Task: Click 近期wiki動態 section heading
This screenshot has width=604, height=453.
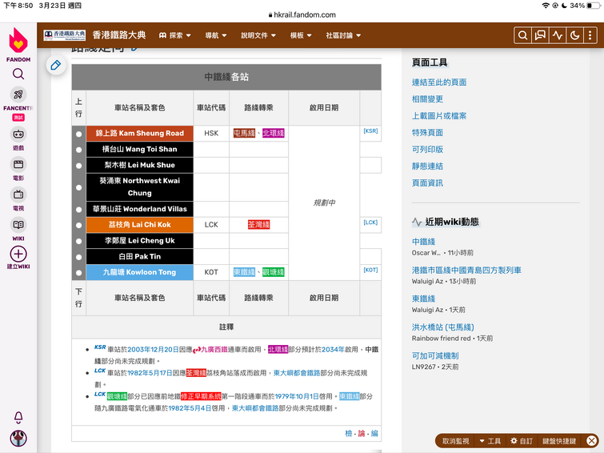Action: [452, 222]
